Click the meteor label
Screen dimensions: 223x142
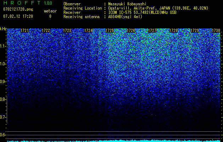pyautogui.click(x=50, y=11)
